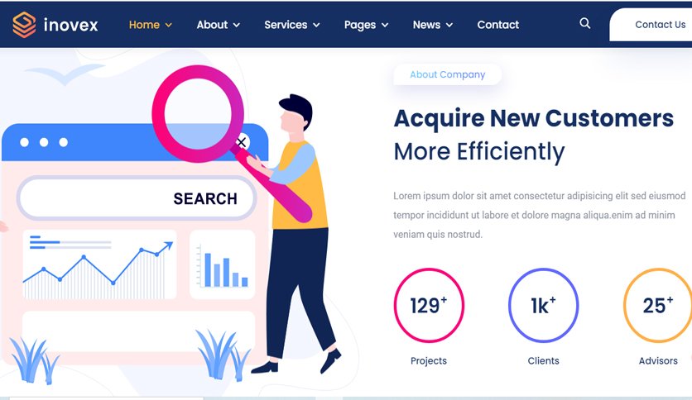Expand the Pages dropdown chevron
The height and width of the screenshot is (400, 692).
(385, 26)
